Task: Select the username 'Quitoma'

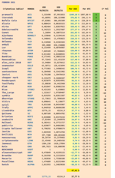Action: (x=7, y=113)
